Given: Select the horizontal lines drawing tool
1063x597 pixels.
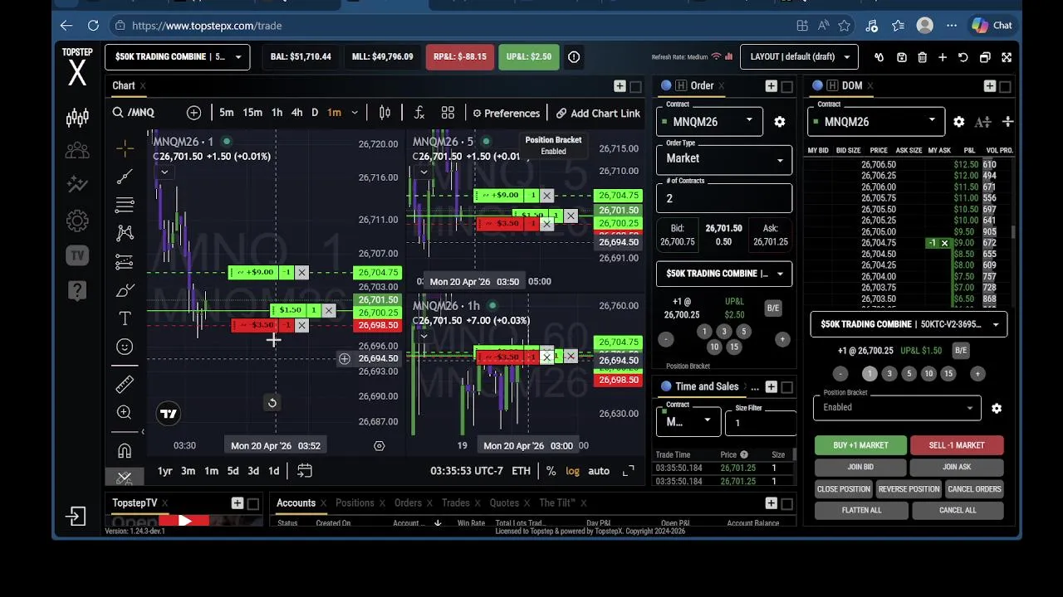Looking at the screenshot, I should tap(125, 205).
